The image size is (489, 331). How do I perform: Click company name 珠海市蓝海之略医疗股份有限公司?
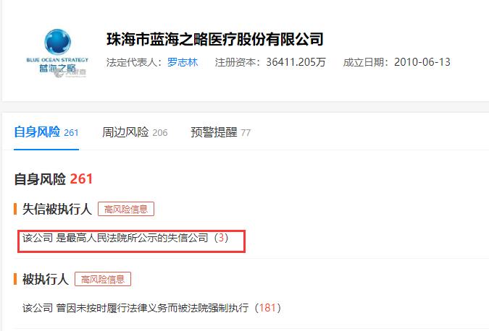tap(215, 39)
